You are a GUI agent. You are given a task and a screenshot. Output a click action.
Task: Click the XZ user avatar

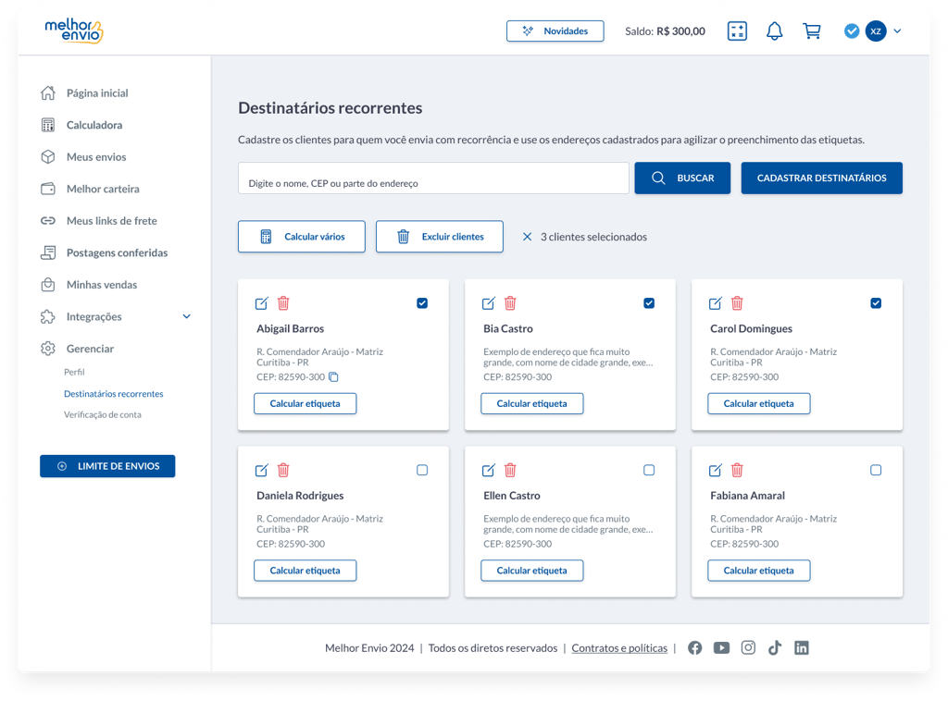876,31
